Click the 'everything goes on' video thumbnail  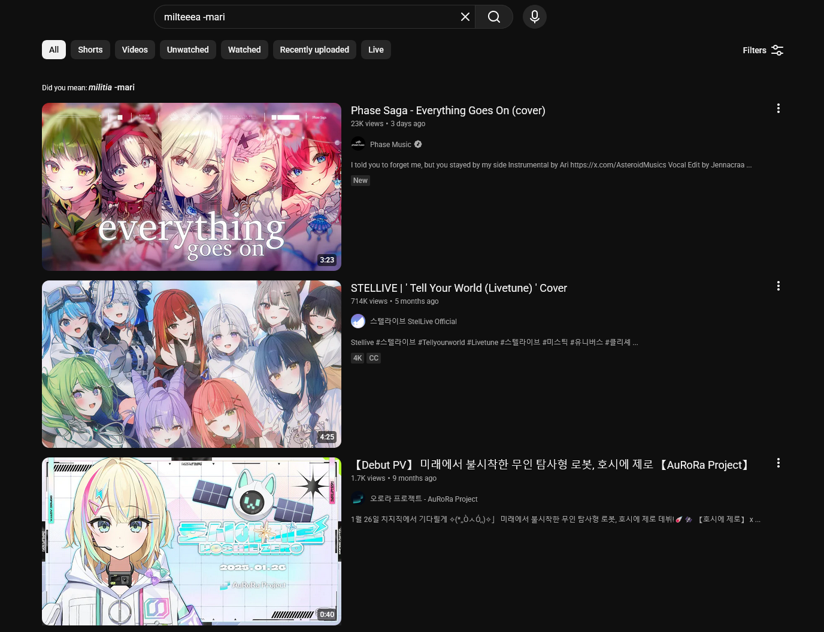coord(192,187)
